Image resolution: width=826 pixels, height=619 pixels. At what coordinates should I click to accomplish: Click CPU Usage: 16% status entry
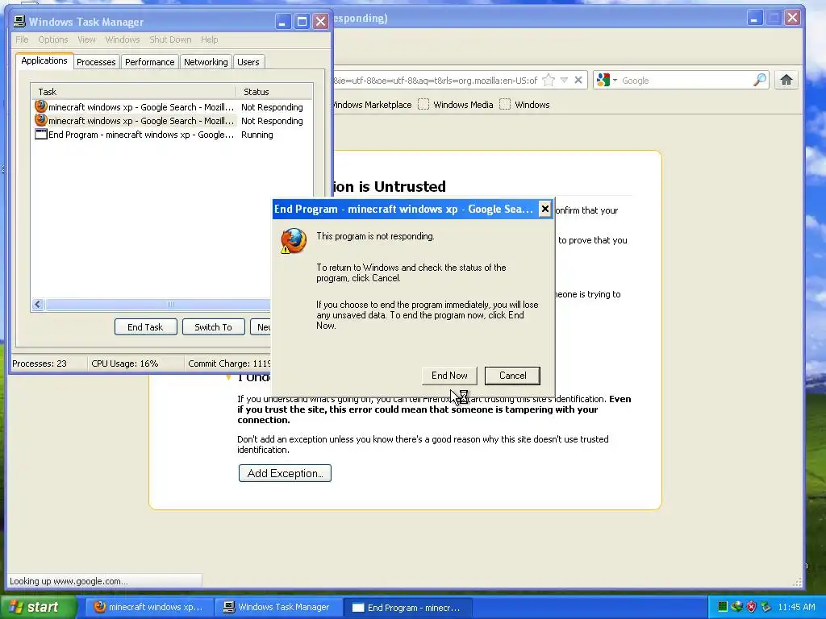pos(125,364)
